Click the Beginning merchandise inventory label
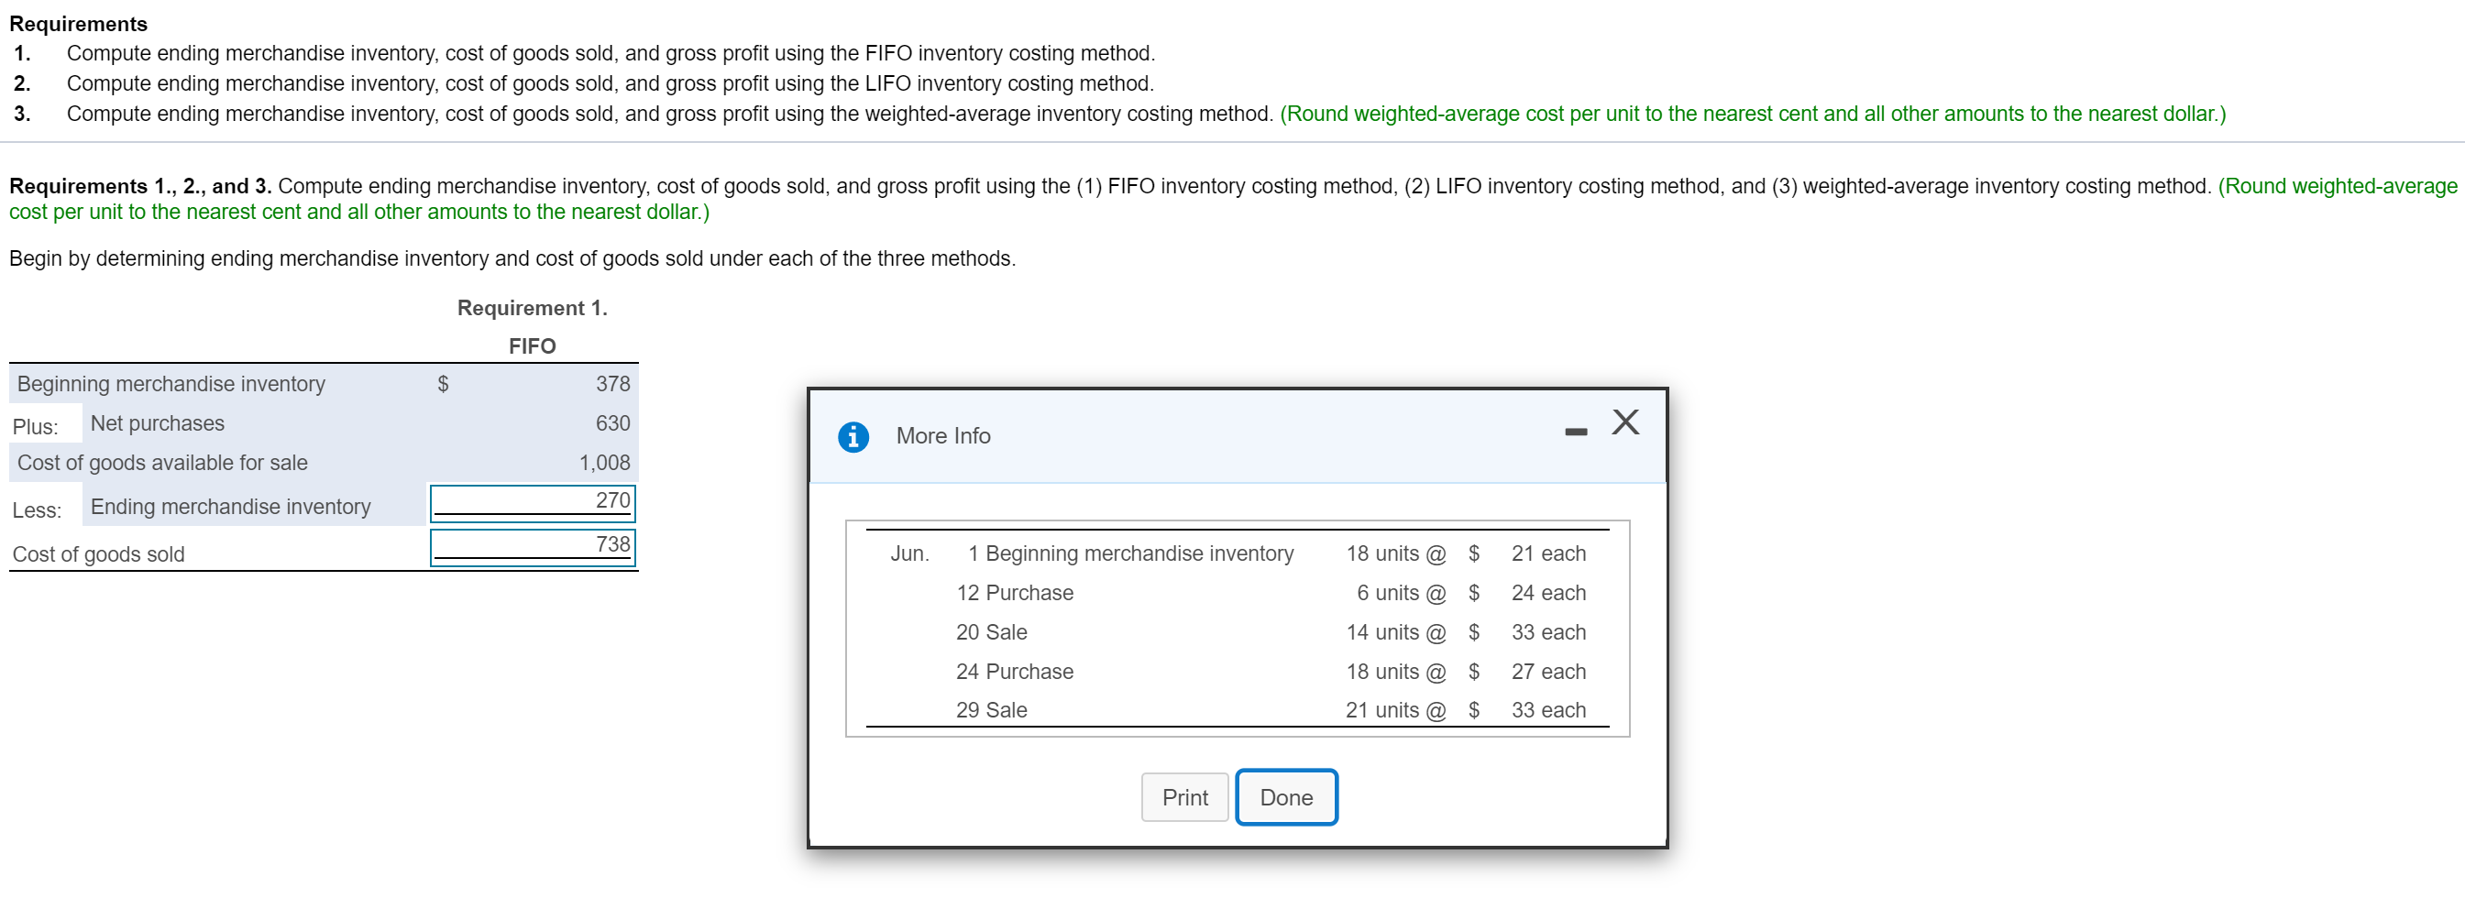The height and width of the screenshot is (920, 2465). [x=171, y=384]
